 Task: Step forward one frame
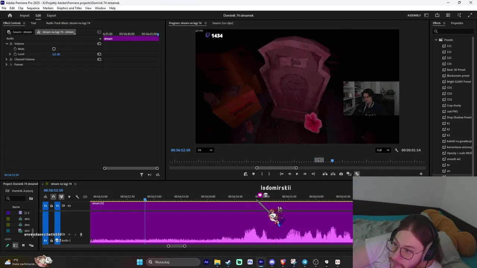point(305,174)
